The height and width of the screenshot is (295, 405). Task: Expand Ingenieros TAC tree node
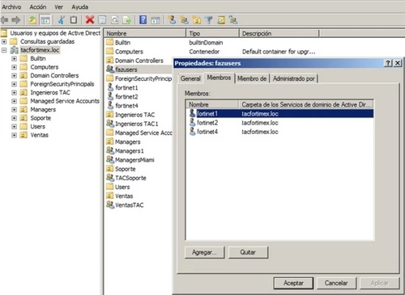coord(14,93)
